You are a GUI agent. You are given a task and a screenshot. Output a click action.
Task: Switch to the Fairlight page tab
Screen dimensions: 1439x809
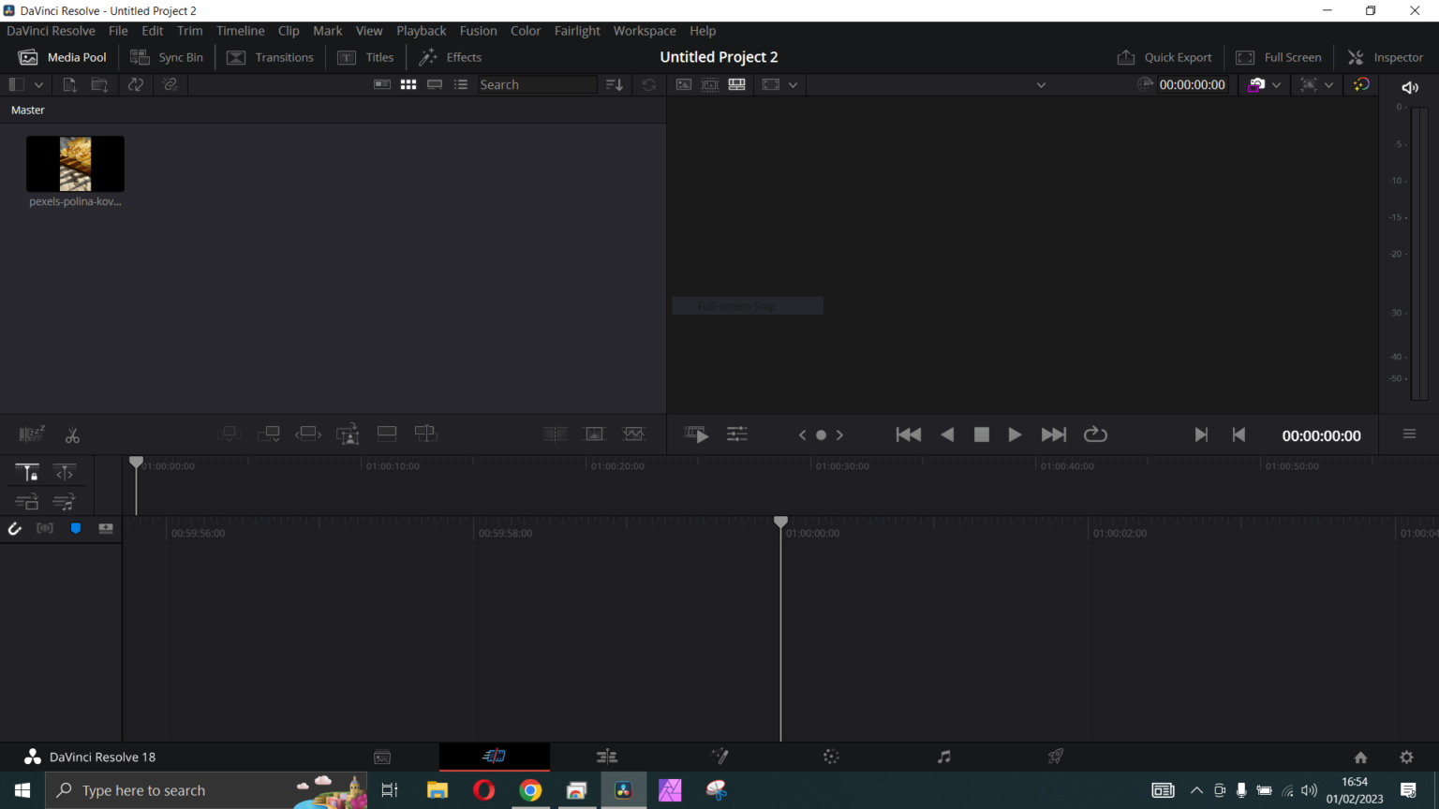[x=943, y=757]
